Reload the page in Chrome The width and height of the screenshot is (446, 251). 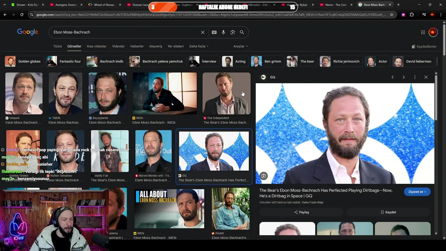click(x=22, y=15)
